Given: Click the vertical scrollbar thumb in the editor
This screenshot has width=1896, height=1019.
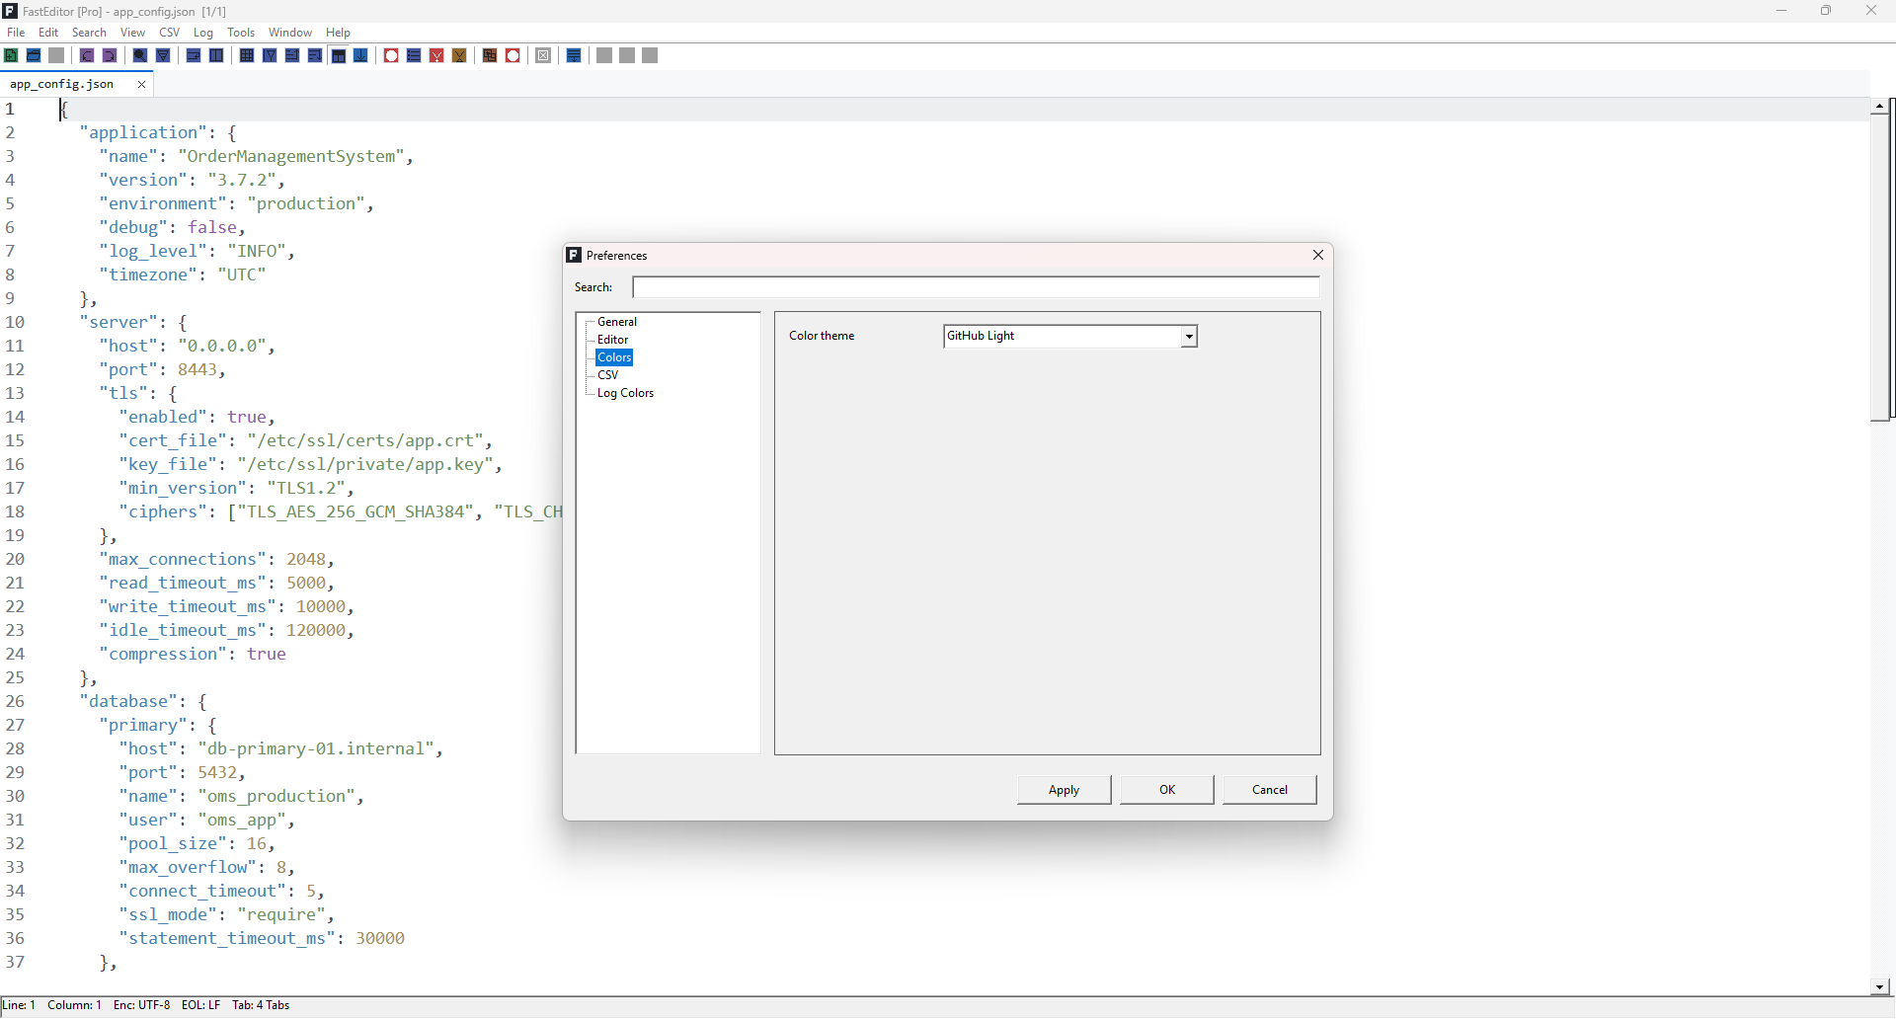Looking at the screenshot, I should (x=1880, y=268).
